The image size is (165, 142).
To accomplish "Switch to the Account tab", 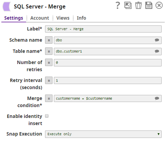I will tap(40, 18).
